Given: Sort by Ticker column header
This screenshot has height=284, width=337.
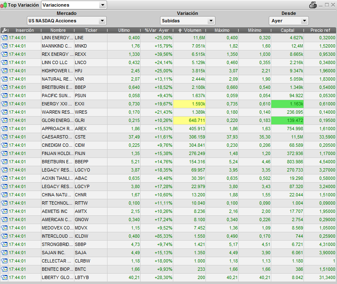Looking at the screenshot, I should 91,30.
